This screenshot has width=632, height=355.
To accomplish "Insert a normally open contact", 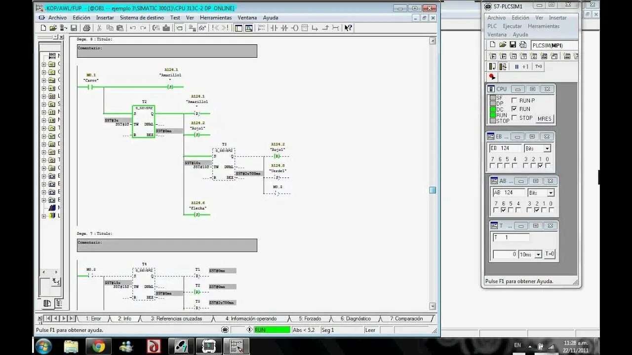I will coord(275,28).
